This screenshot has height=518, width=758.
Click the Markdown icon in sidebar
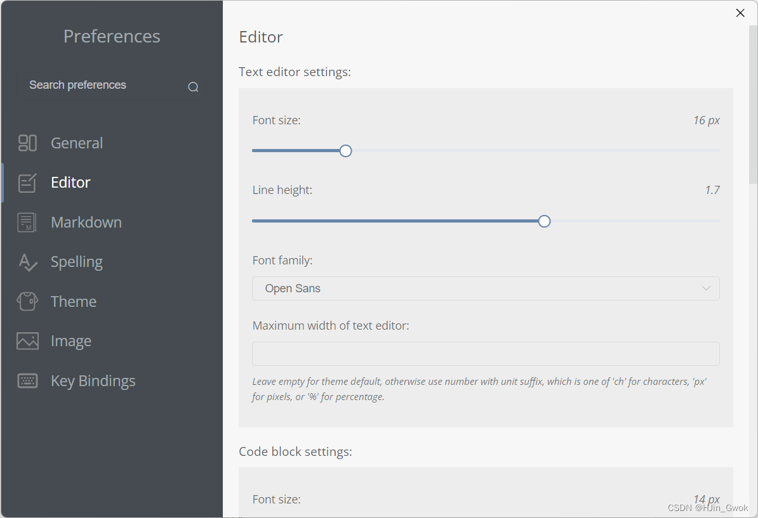[x=27, y=223]
